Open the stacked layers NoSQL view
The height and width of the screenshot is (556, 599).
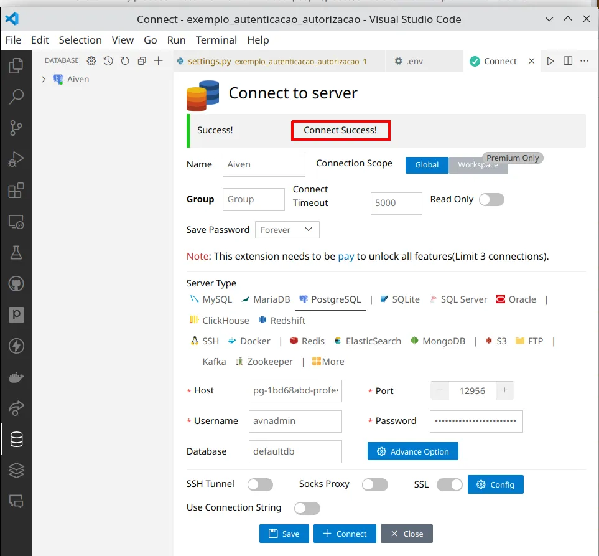click(x=16, y=470)
